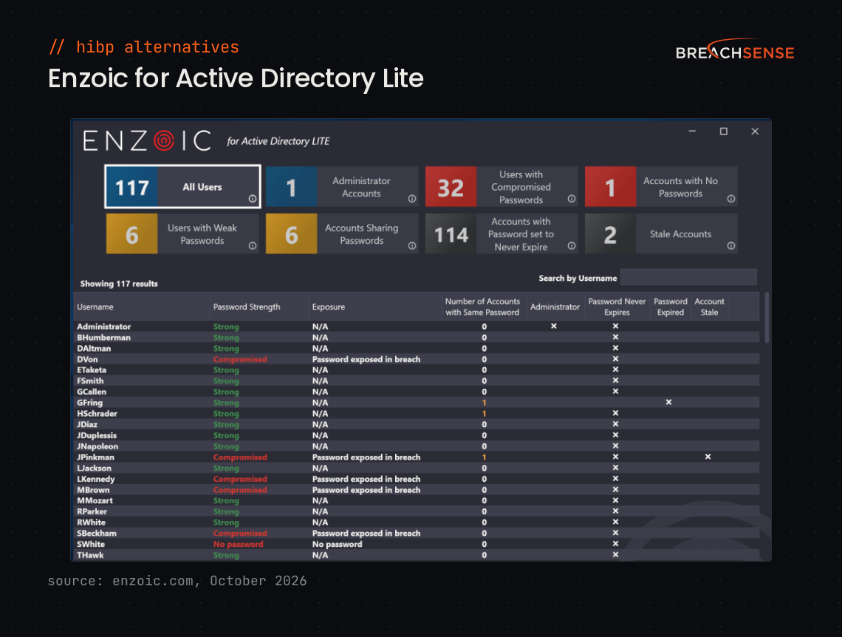The image size is (842, 637).
Task: Select the DAltman row
Action: (x=416, y=348)
